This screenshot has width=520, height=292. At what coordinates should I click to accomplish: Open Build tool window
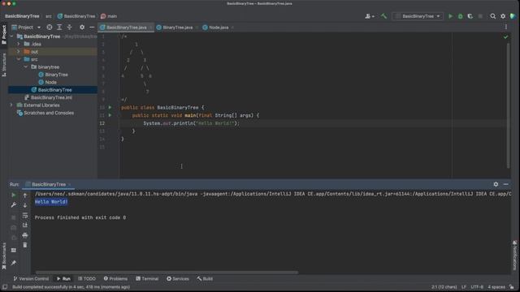click(205, 279)
